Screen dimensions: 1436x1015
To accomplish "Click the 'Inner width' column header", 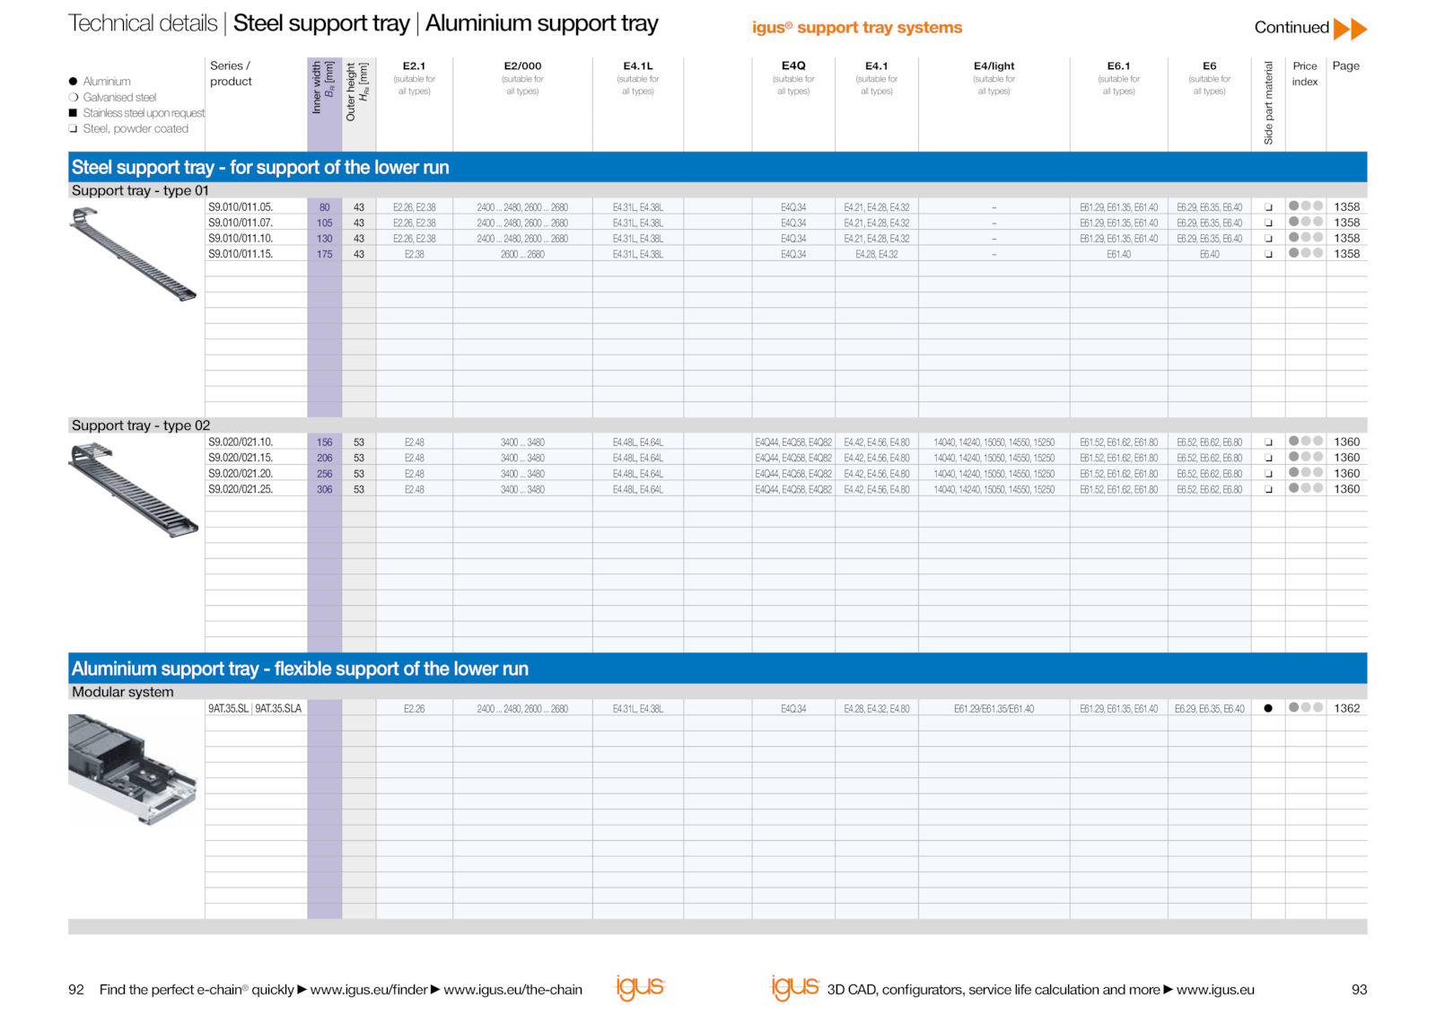I will tap(323, 87).
